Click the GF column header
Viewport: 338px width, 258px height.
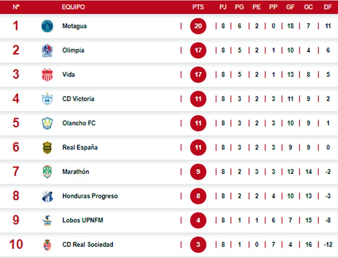coord(290,7)
